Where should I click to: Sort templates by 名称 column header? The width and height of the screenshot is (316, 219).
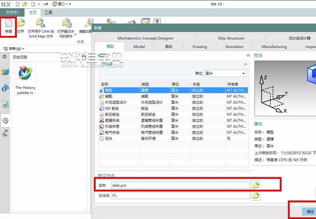119,84
